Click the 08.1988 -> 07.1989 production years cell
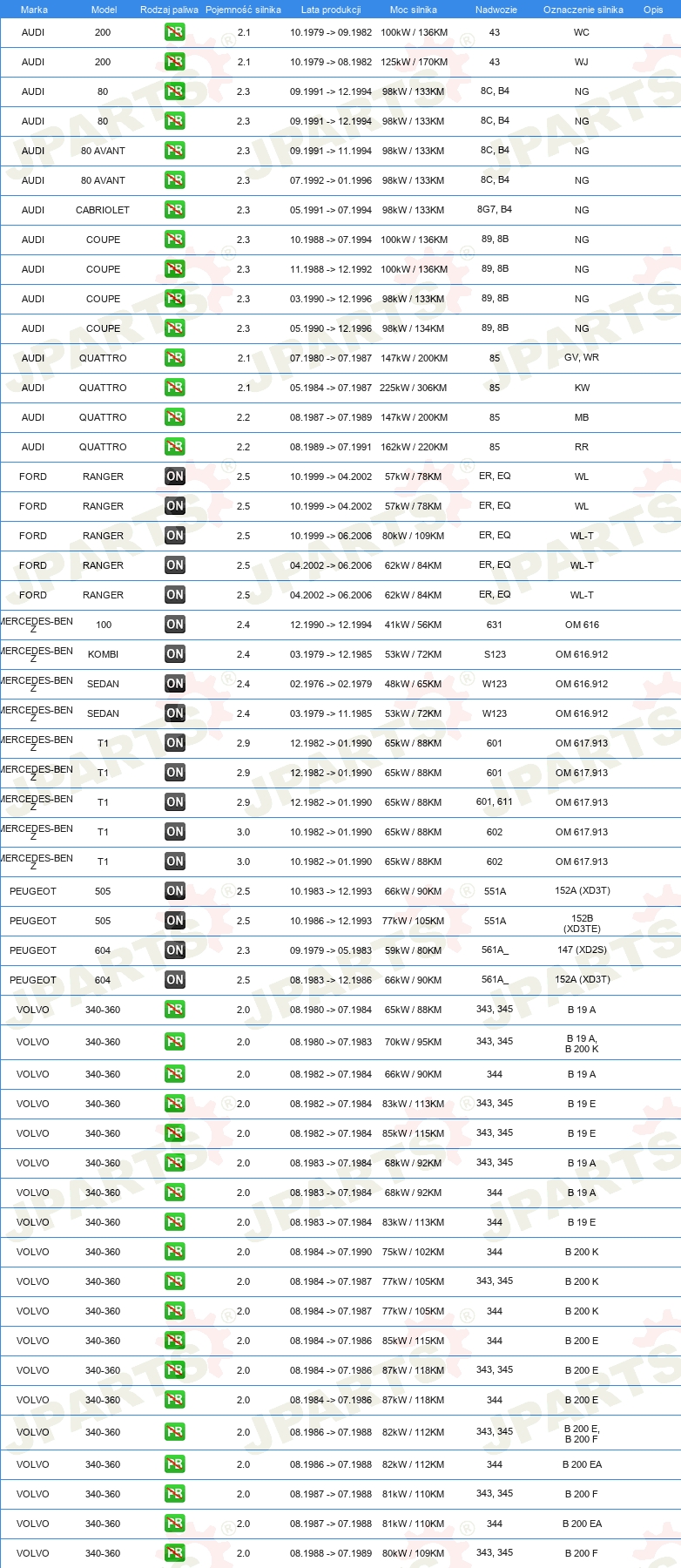681x1568 pixels. coord(331,1553)
